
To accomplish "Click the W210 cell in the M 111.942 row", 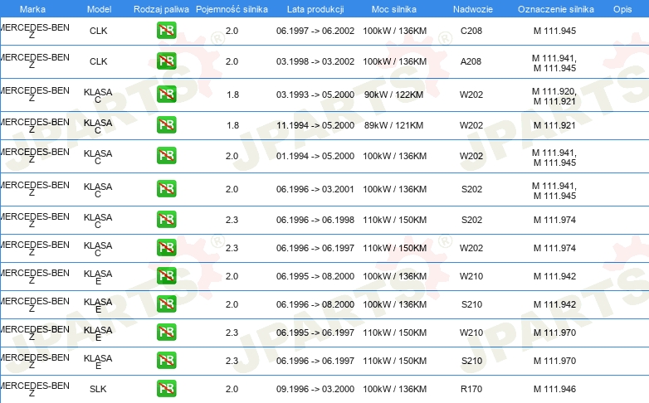I will click(471, 276).
